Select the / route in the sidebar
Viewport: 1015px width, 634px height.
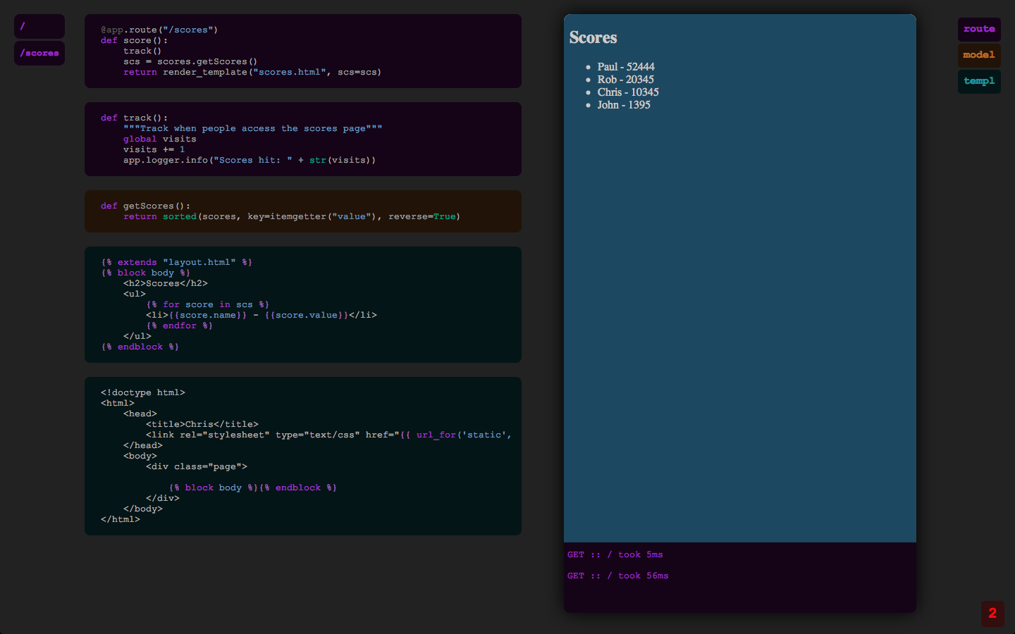coord(39,26)
